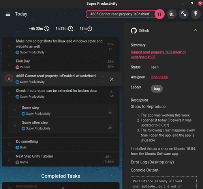Click the bug label chip
This screenshot has height=189, width=203.
157,89
